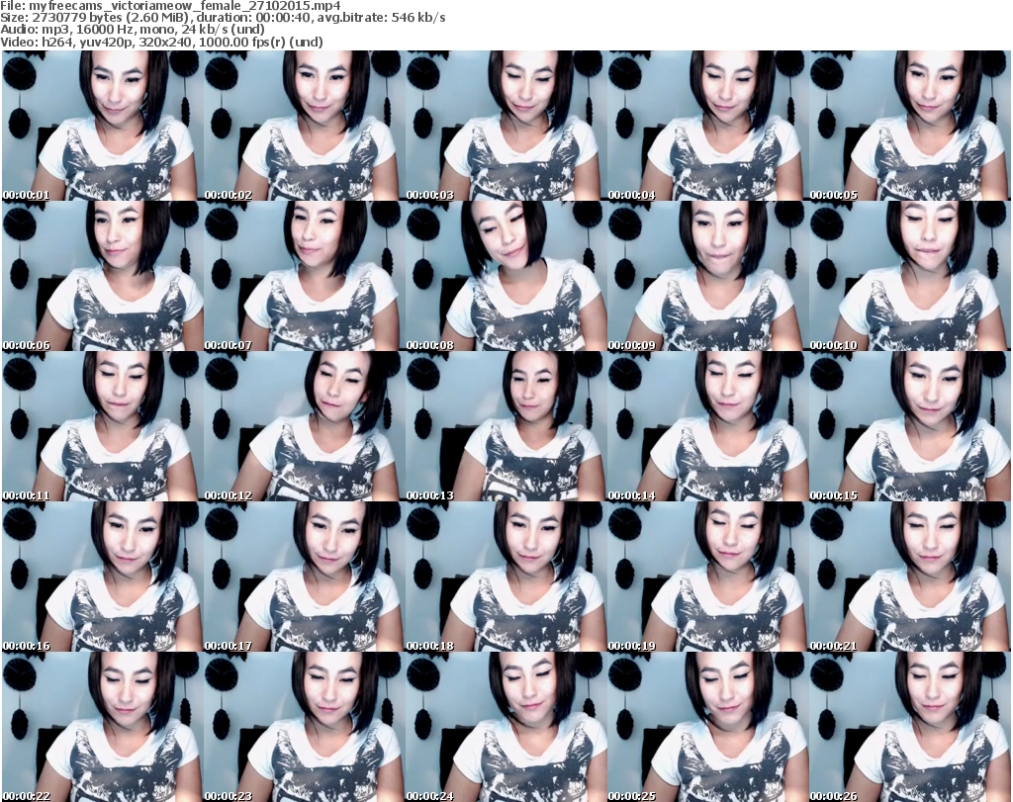This screenshot has height=802, width=1013.
Task: Open the thumbnail frame stamped 00:00:02
Action: tap(305, 126)
